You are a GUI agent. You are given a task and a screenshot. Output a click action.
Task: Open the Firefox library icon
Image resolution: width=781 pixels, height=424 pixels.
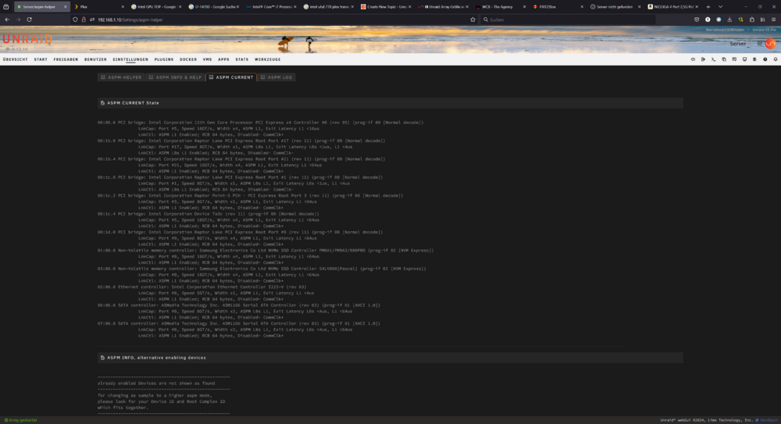[x=762, y=20]
